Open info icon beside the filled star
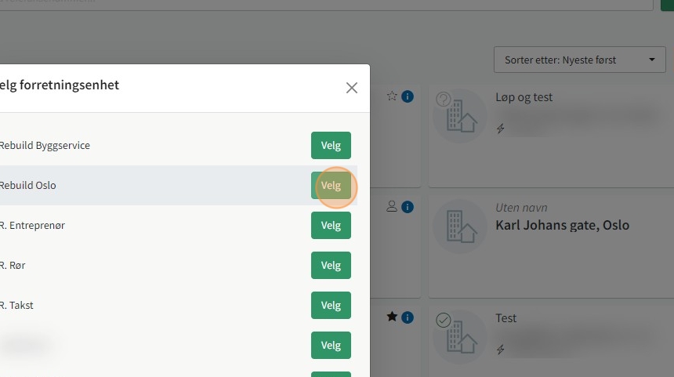The height and width of the screenshot is (377, 674). coord(408,317)
